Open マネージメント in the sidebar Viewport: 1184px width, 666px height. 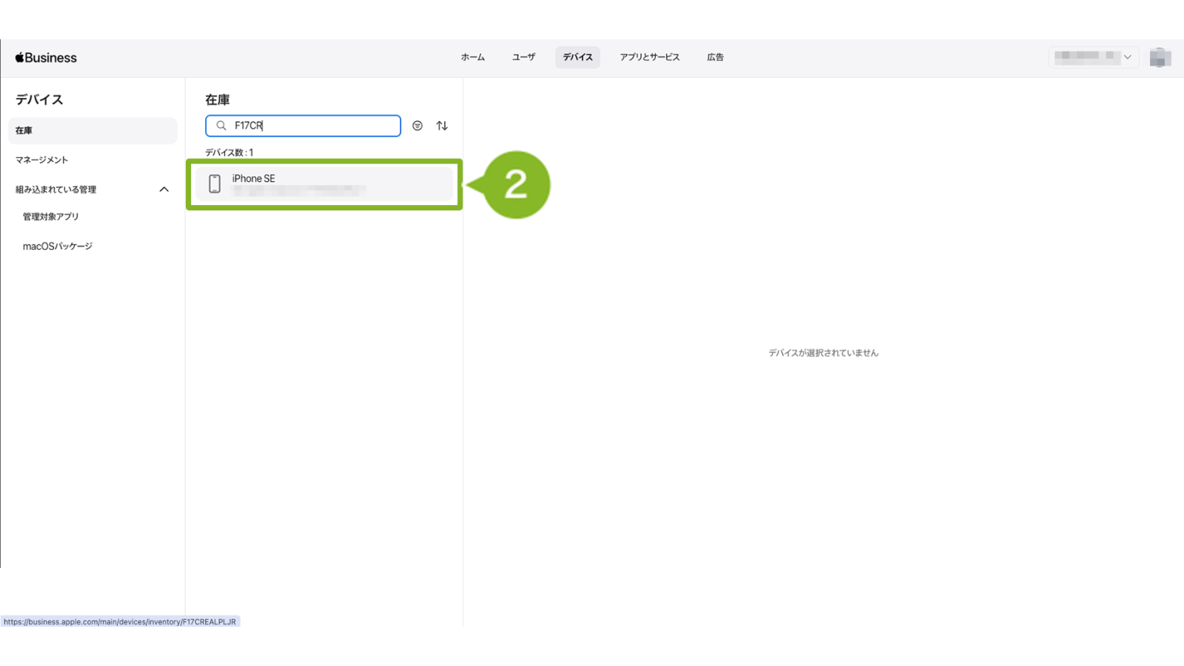pos(42,160)
